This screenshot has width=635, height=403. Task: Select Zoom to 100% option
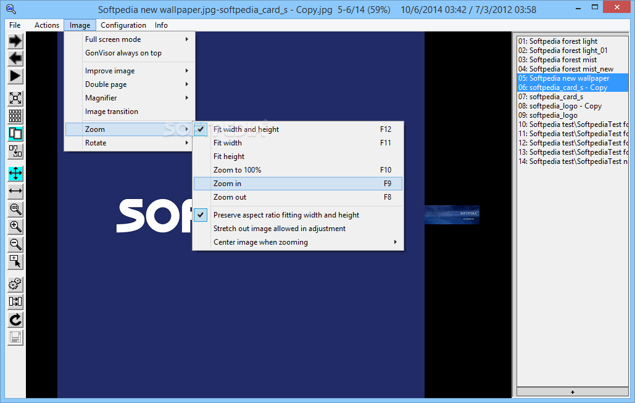tap(298, 170)
